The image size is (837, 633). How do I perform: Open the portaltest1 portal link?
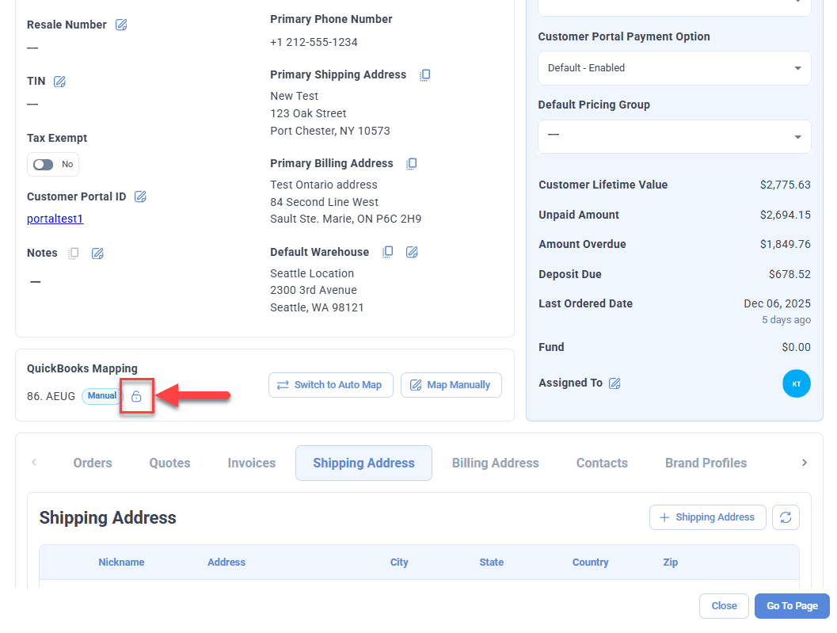(55, 219)
